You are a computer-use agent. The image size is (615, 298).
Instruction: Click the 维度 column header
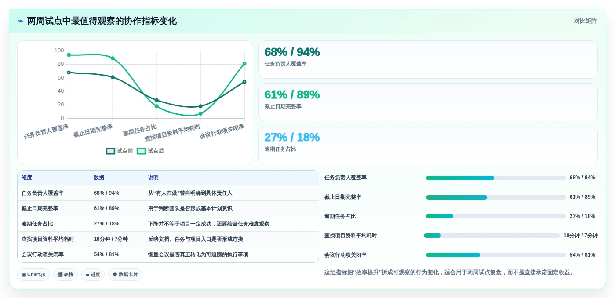(27, 178)
